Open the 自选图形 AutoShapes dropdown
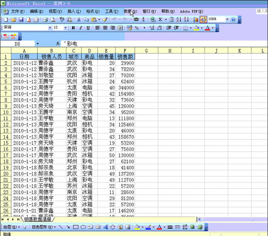The height and width of the screenshot is (236, 268). [x=44, y=227]
